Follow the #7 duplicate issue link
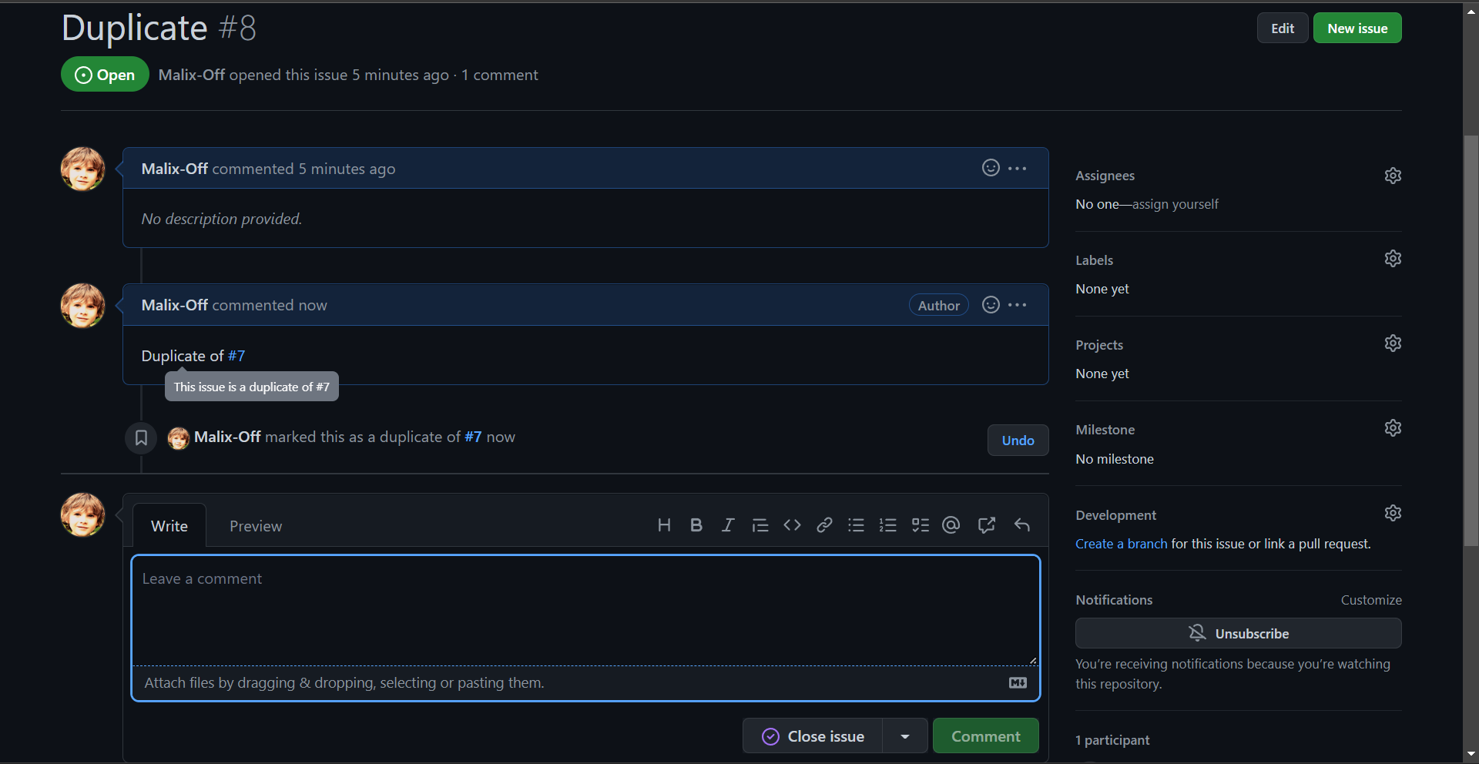The height and width of the screenshot is (764, 1479). coord(236,356)
